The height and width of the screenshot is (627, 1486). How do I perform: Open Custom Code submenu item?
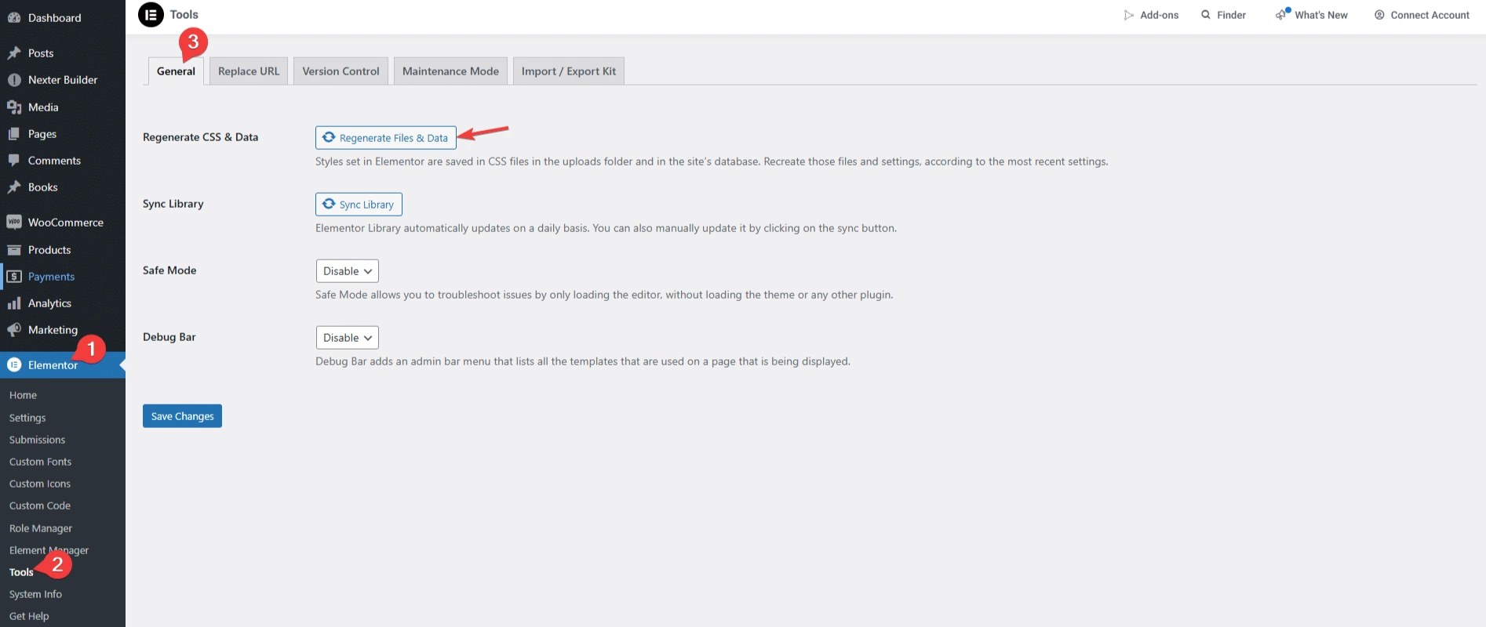(39, 506)
